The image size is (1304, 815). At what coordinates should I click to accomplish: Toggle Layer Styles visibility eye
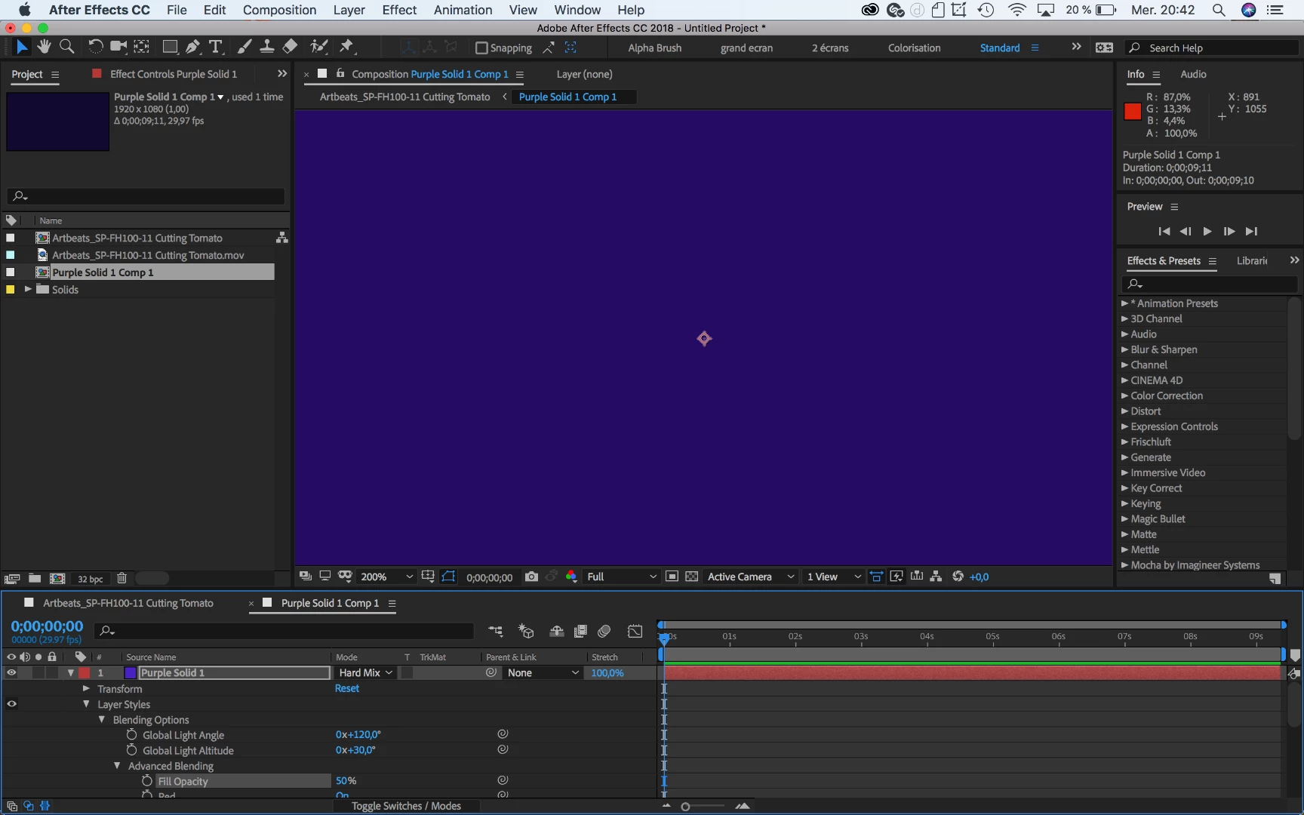click(x=11, y=704)
